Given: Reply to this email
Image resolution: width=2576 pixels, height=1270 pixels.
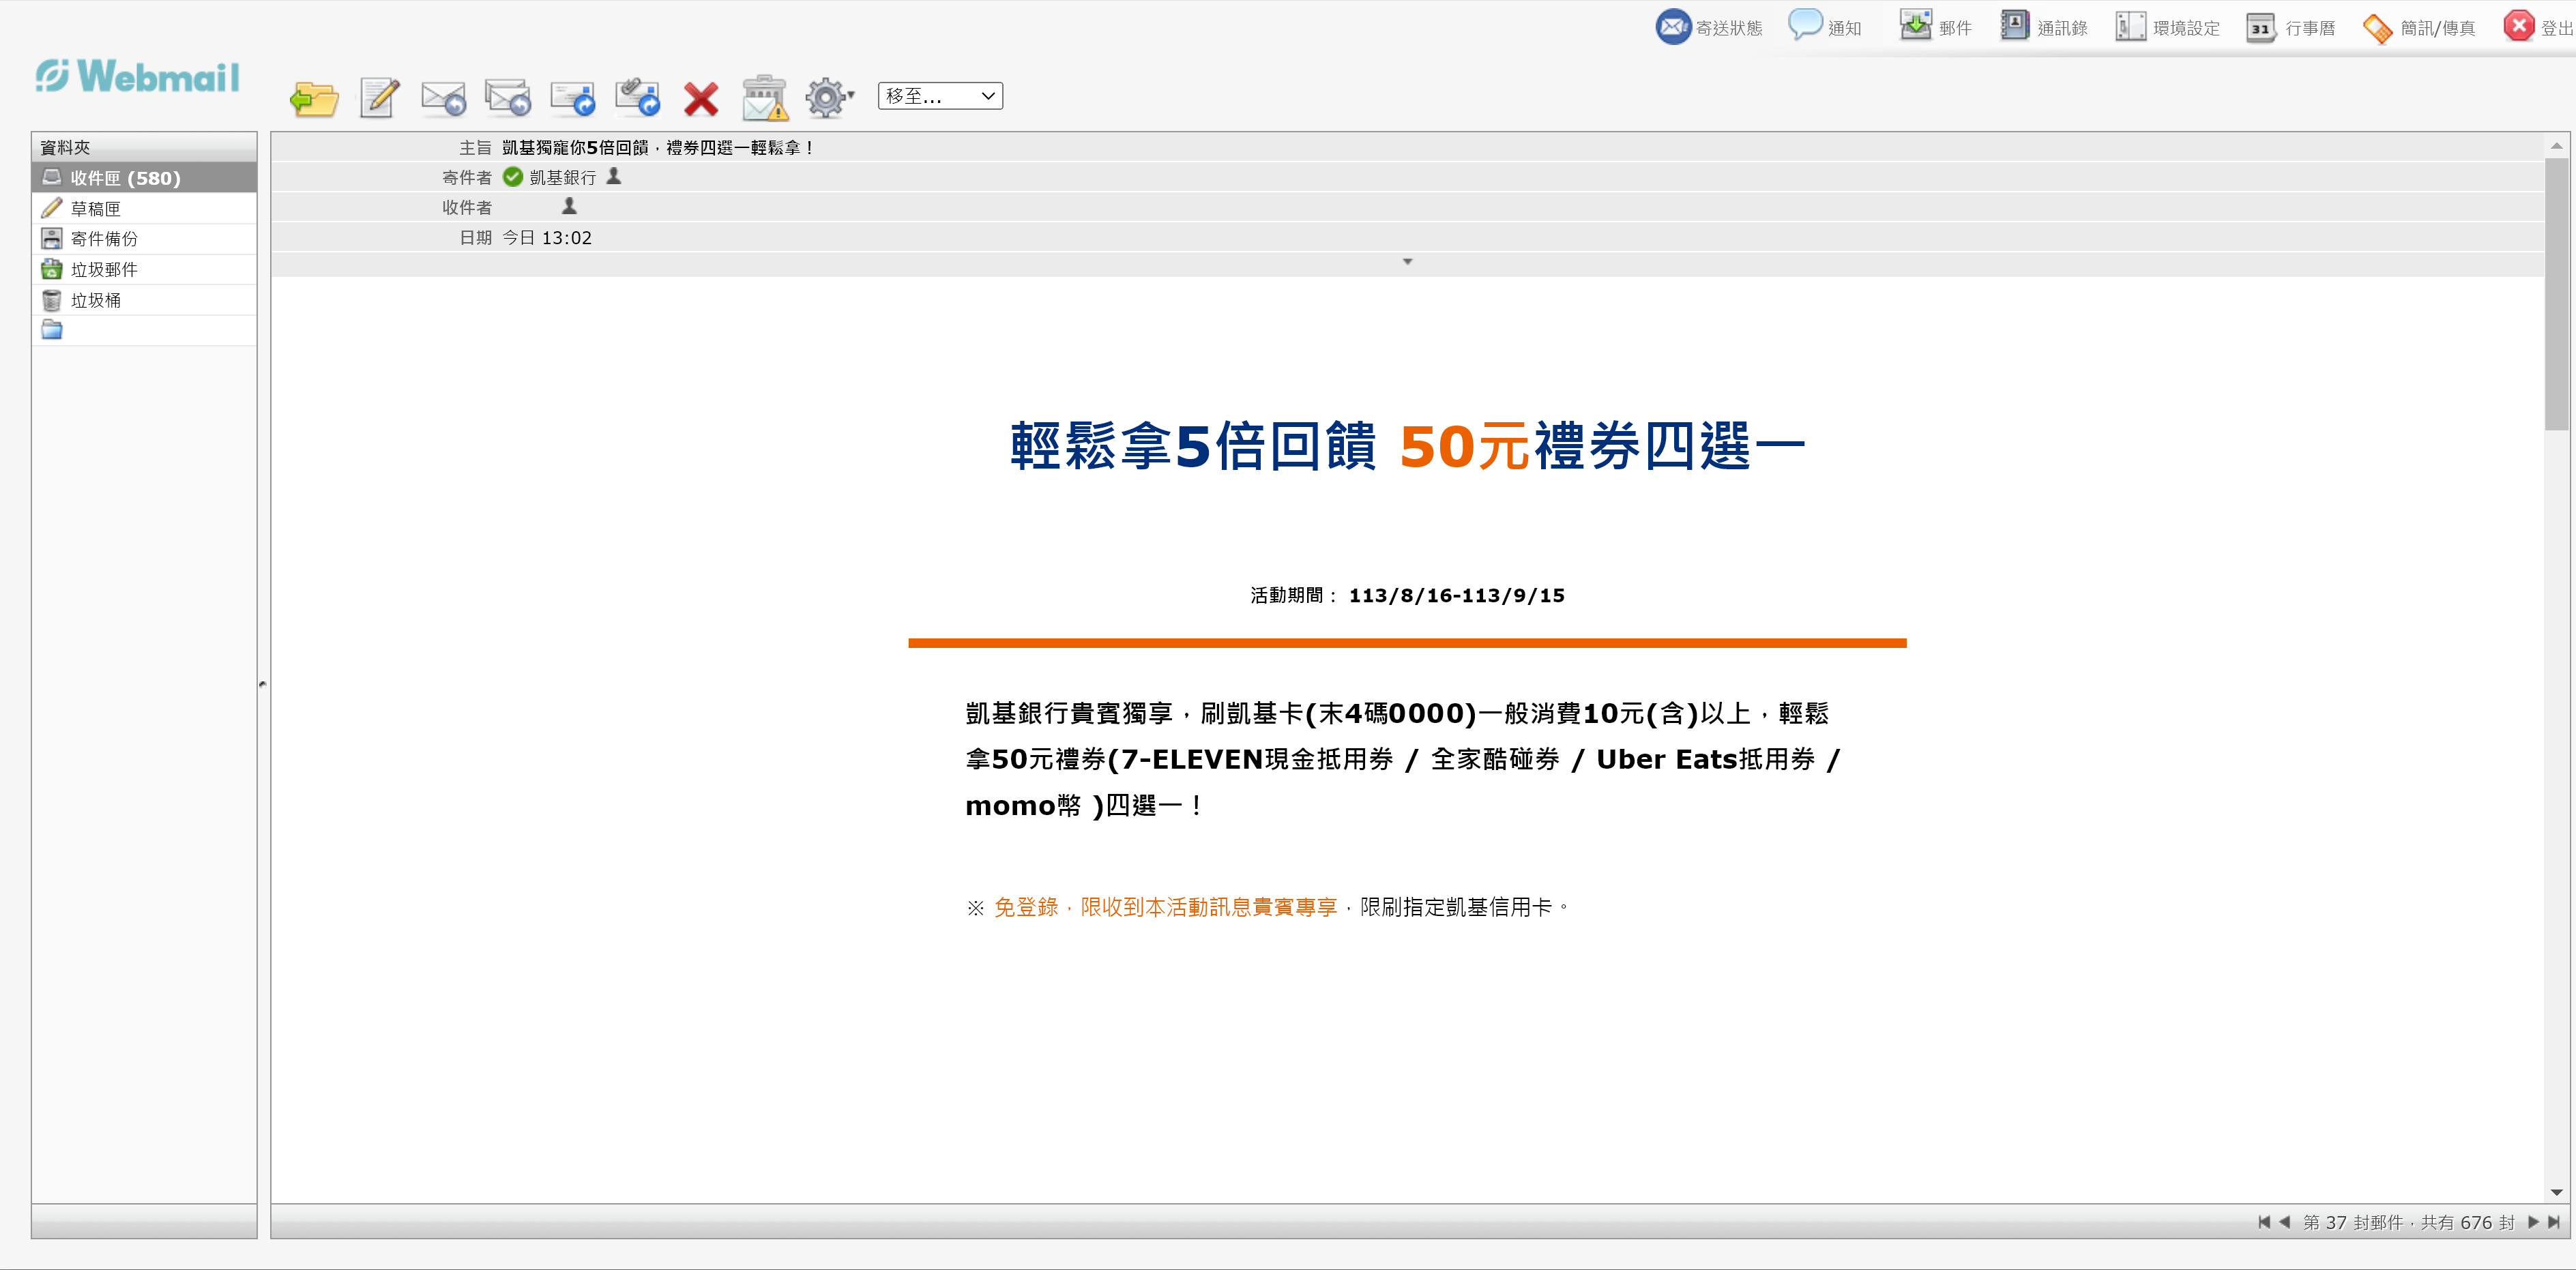Looking at the screenshot, I should click(443, 98).
